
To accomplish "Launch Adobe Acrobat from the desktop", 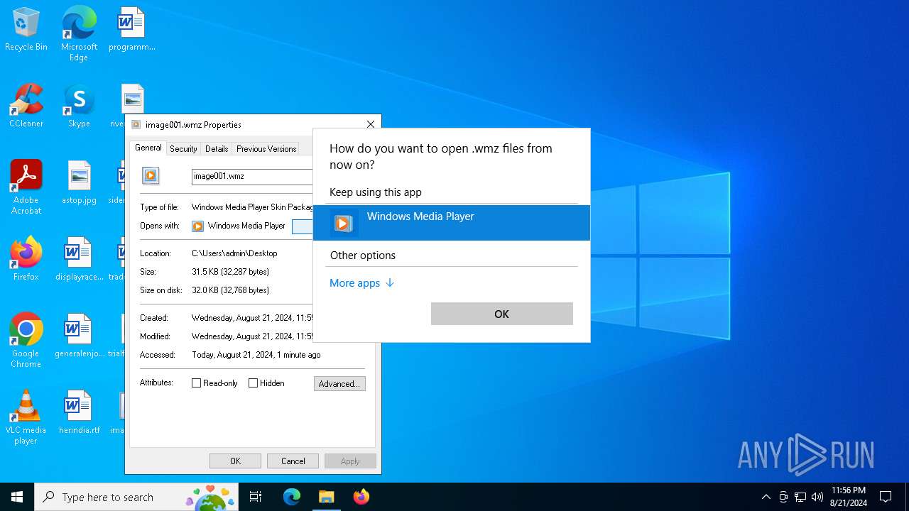I will point(26,187).
